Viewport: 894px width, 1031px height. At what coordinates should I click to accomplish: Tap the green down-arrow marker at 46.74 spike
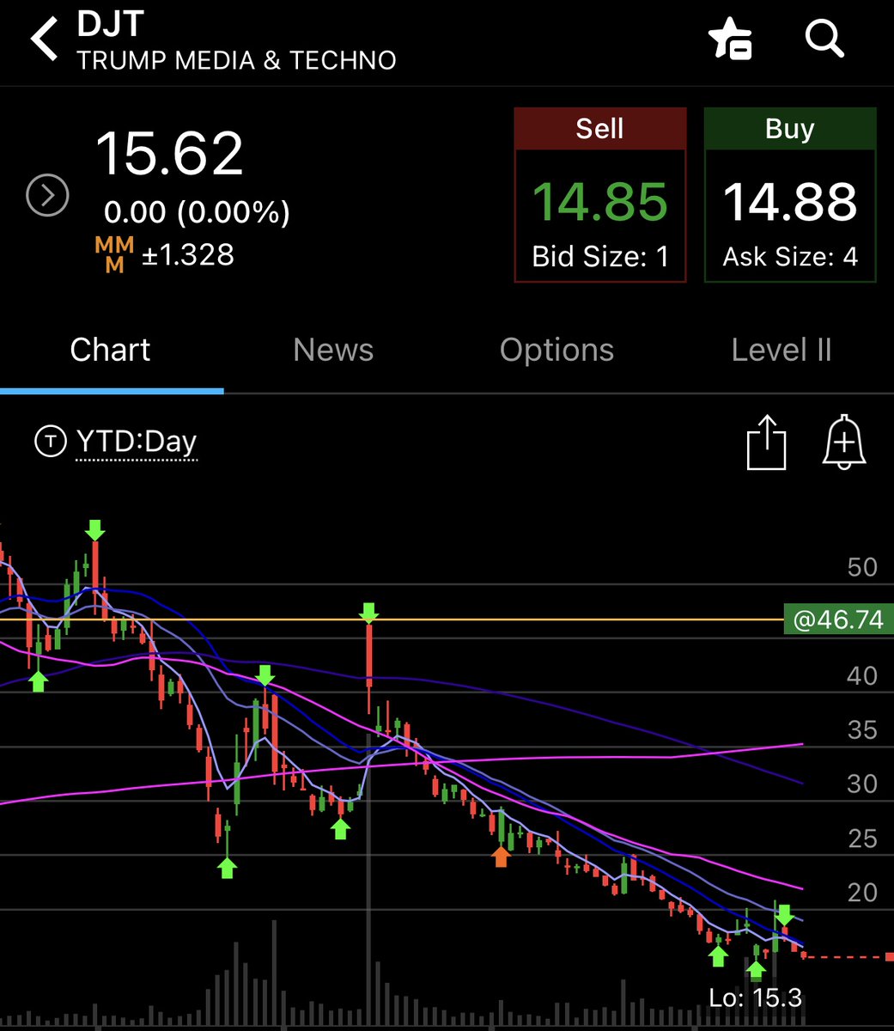coord(369,613)
